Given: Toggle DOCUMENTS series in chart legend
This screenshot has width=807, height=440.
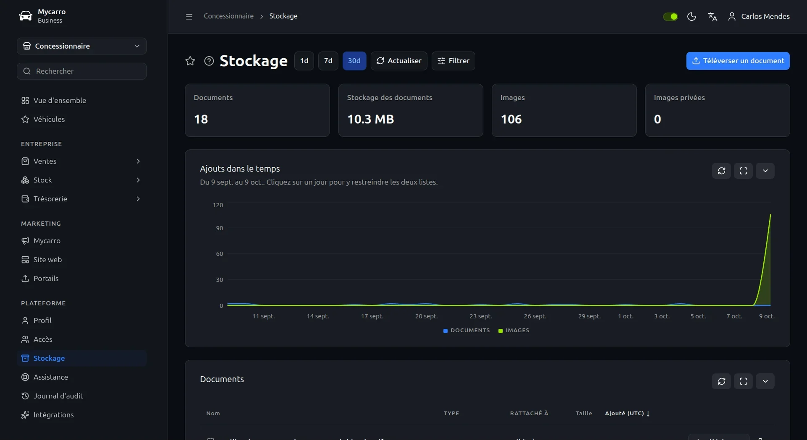Looking at the screenshot, I should coord(466,331).
